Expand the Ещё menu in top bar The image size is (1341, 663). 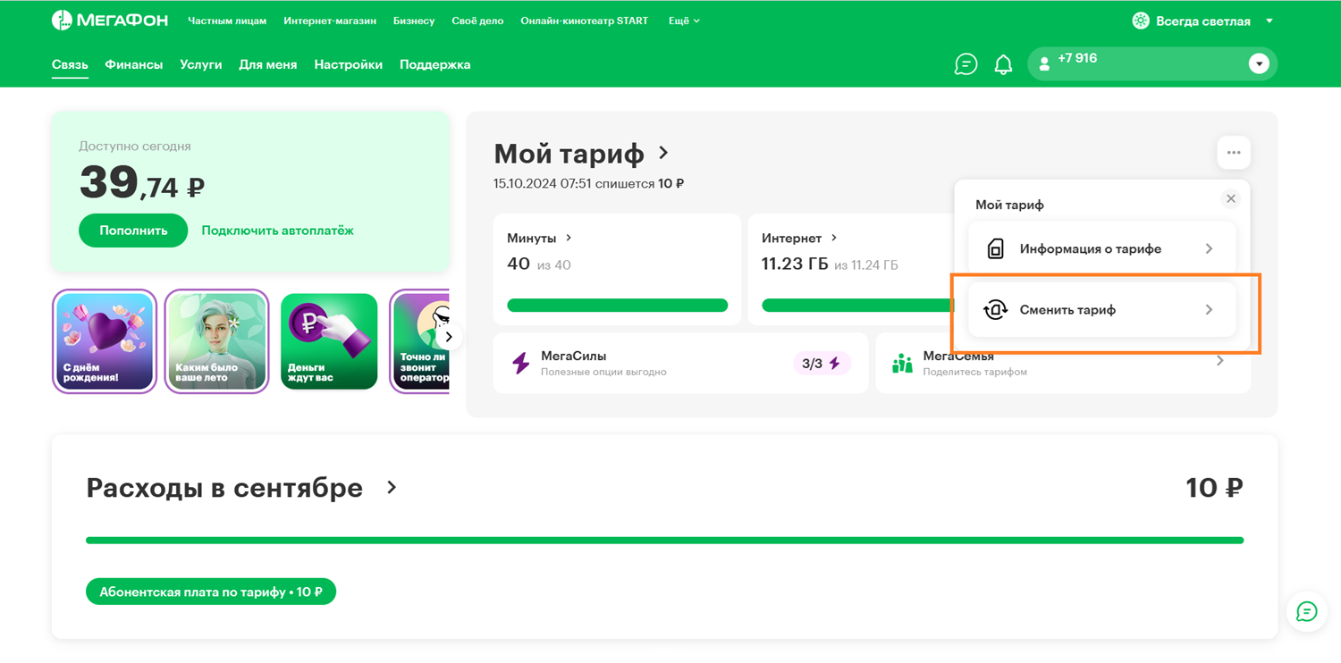click(684, 21)
